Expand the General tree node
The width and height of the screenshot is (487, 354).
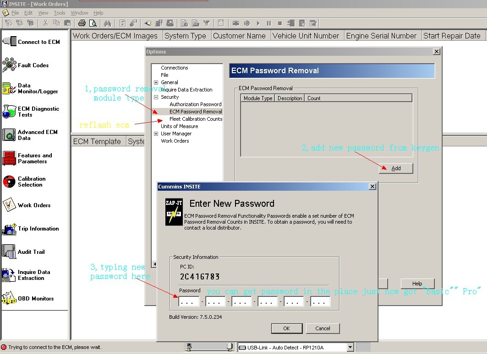(x=156, y=82)
